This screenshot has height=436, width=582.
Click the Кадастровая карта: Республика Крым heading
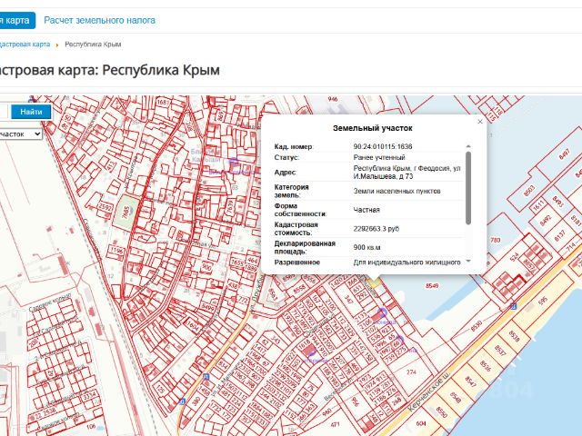(x=110, y=70)
